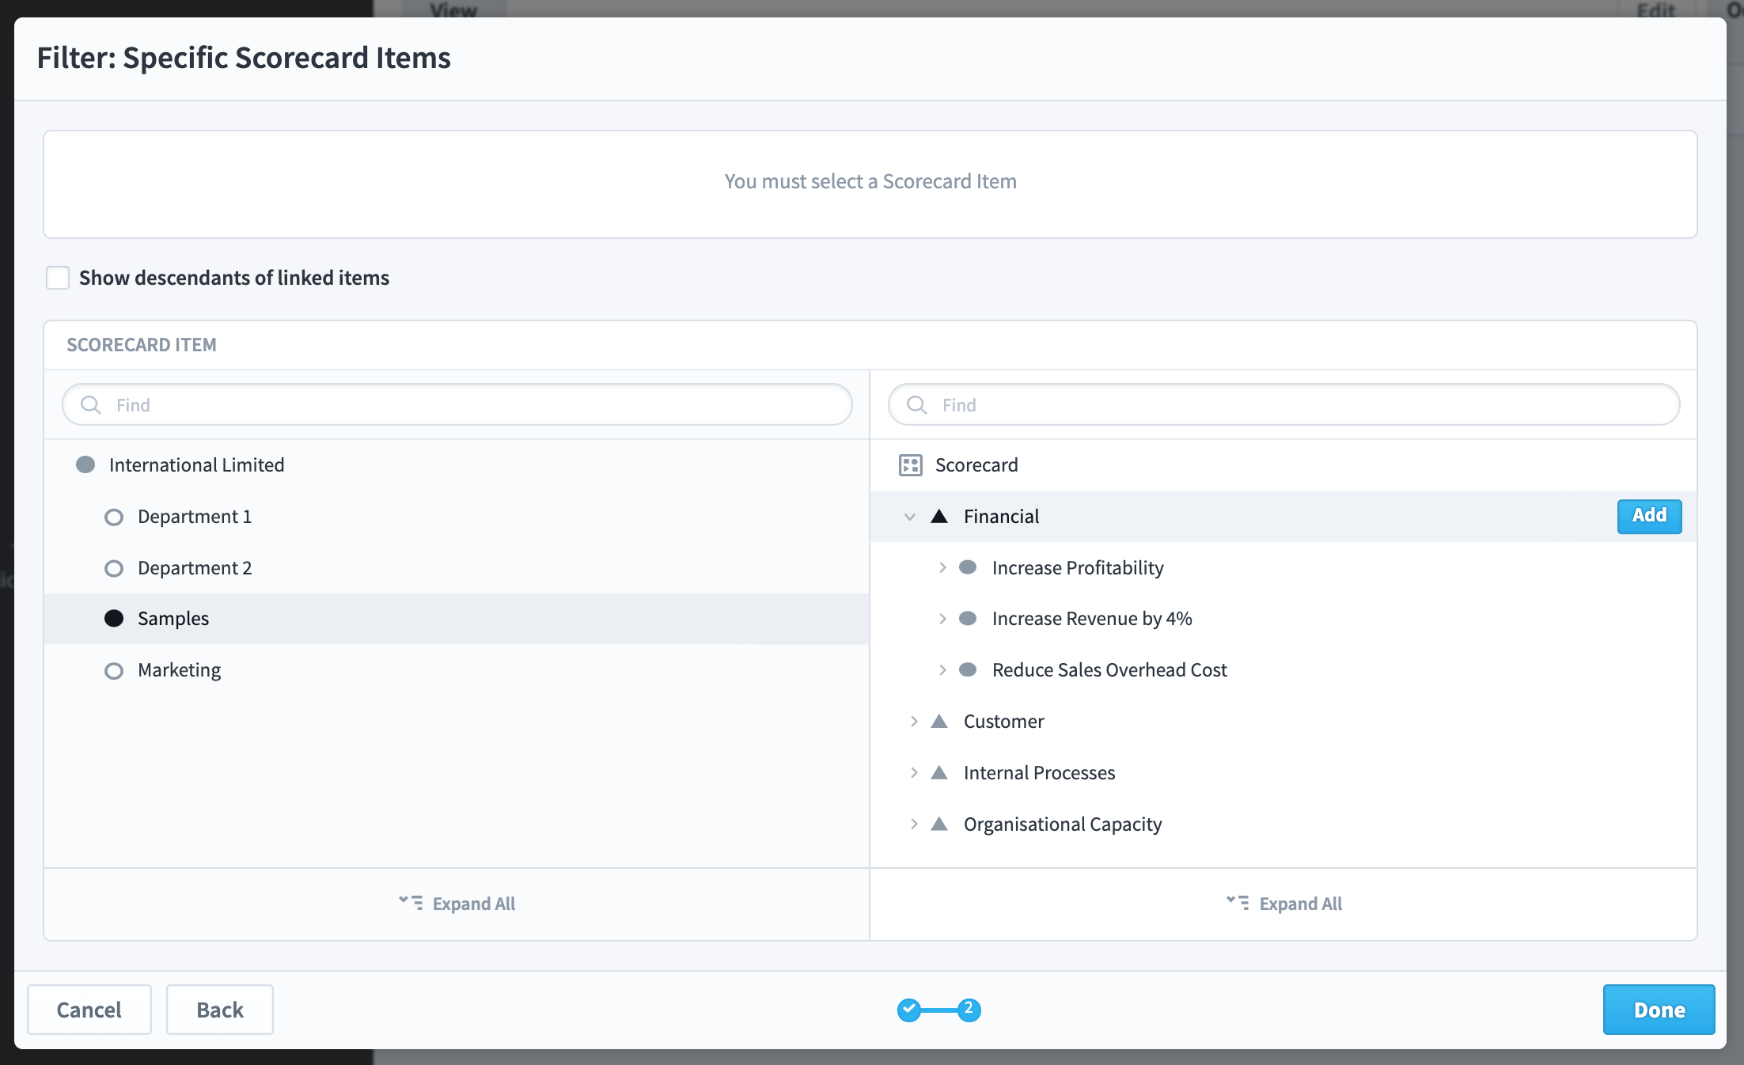Image resolution: width=1744 pixels, height=1065 pixels.
Task: Click the View menu in background window
Action: 453,9
